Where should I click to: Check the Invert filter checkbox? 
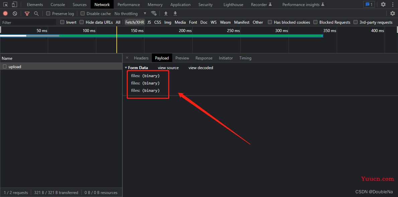pos(62,22)
